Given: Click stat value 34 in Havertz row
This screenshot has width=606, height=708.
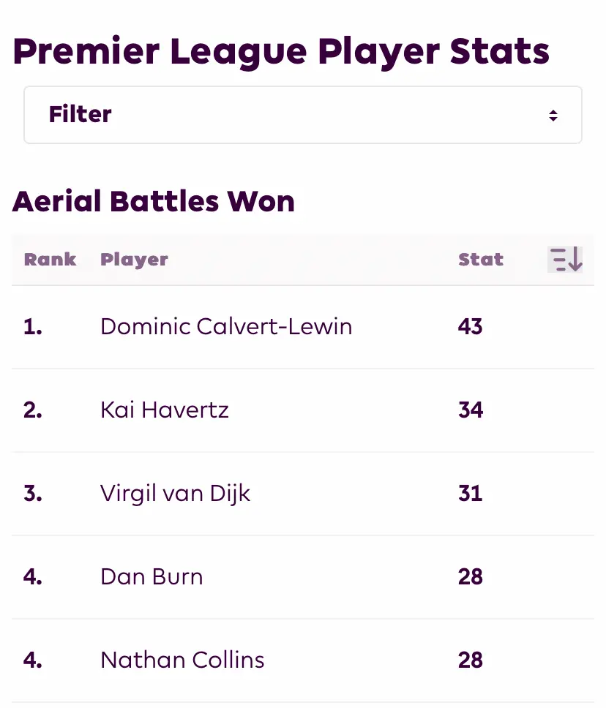Looking at the screenshot, I should pos(470,410).
